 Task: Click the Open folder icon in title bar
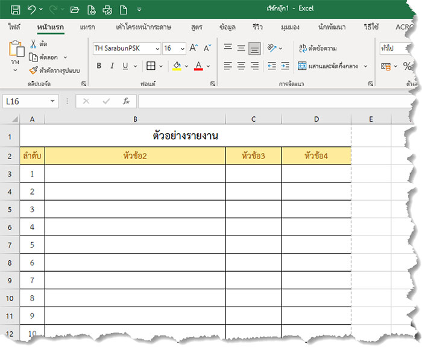(74, 9)
